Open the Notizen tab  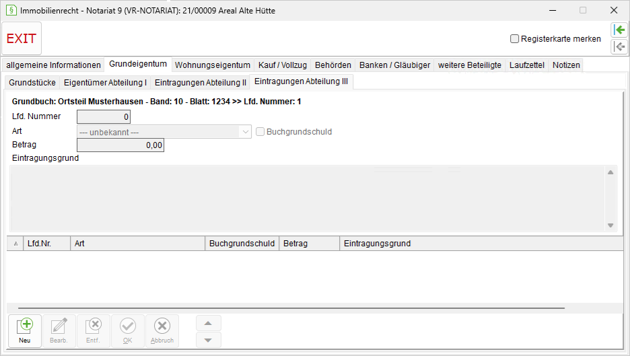pyautogui.click(x=566, y=65)
